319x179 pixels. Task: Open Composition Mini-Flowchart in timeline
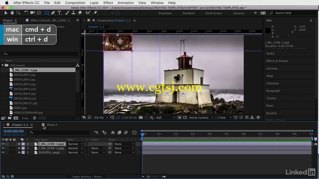pos(96,132)
